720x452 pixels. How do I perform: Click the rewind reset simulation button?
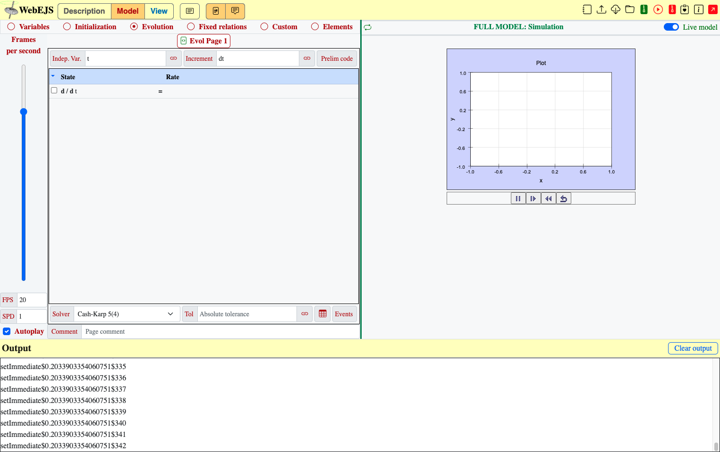coord(549,198)
